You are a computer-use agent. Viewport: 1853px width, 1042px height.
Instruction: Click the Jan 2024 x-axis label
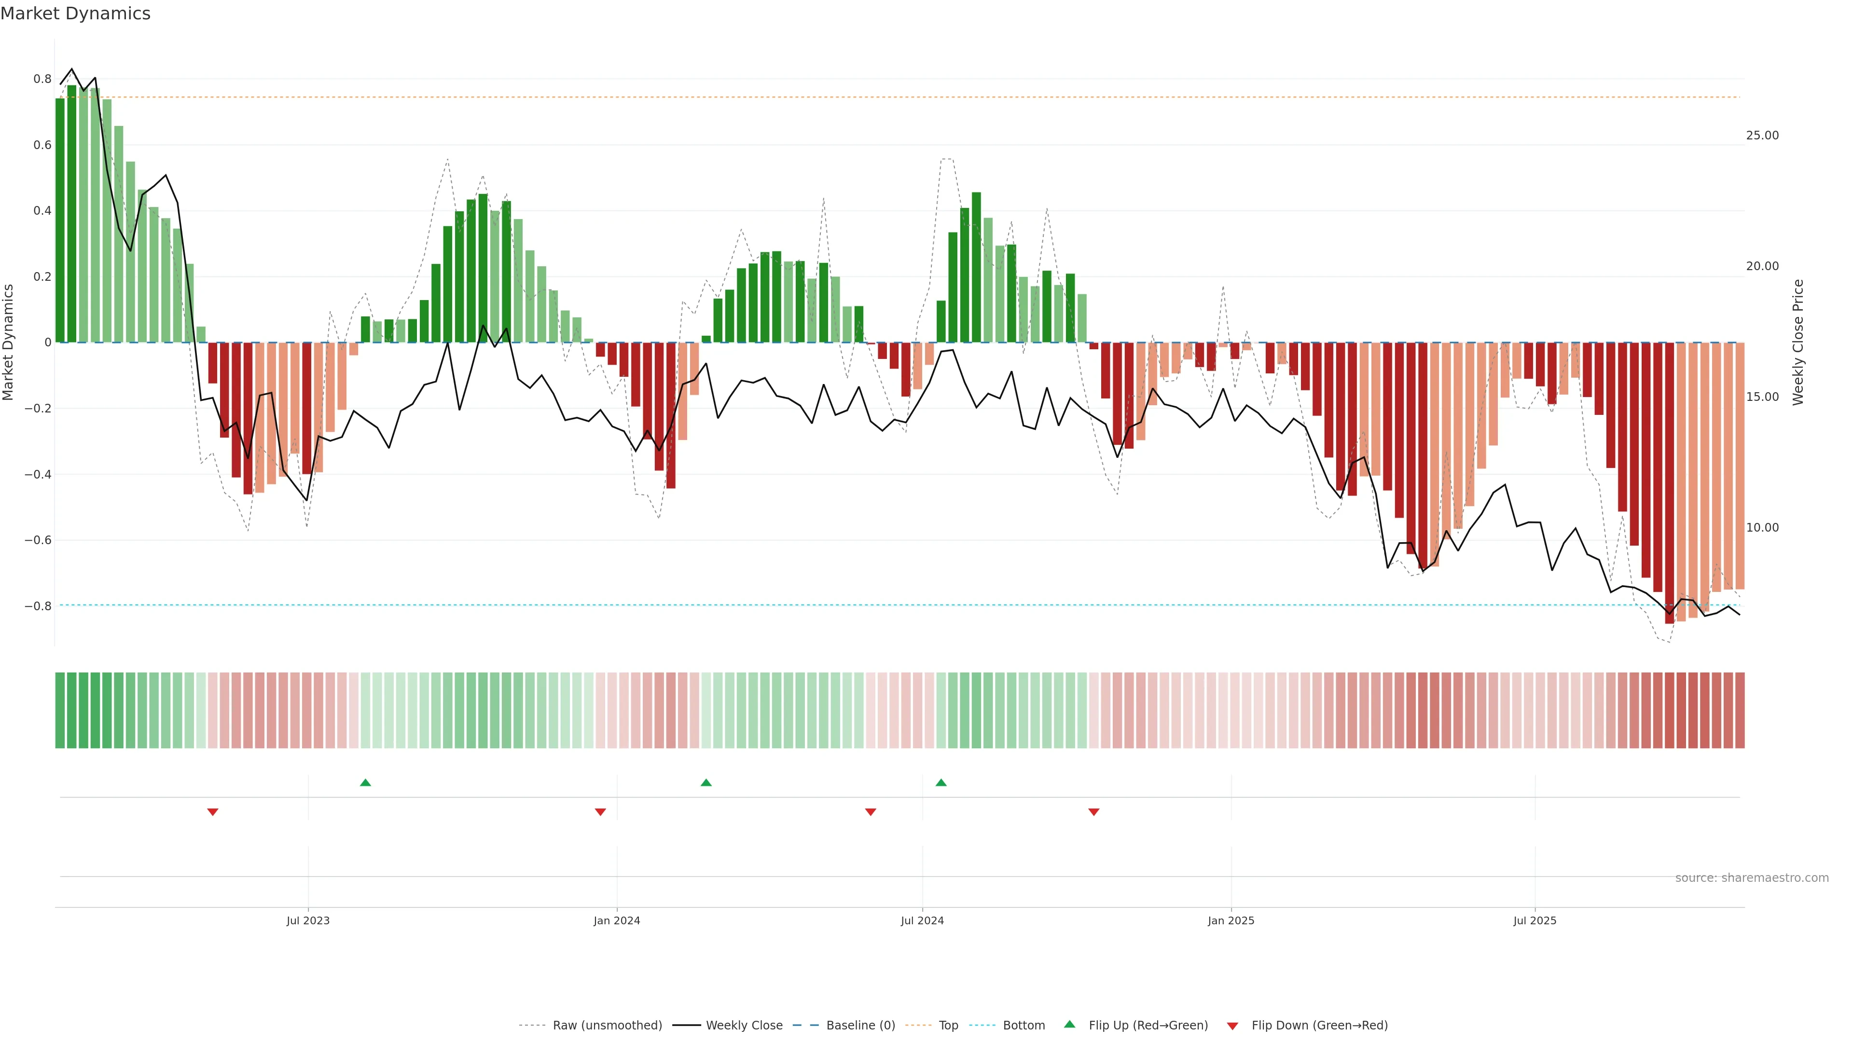coord(617,920)
